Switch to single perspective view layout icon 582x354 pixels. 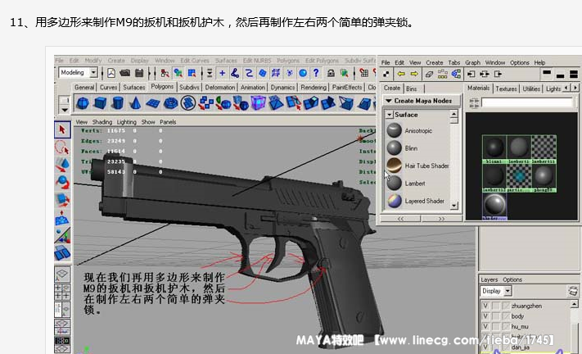point(62,275)
